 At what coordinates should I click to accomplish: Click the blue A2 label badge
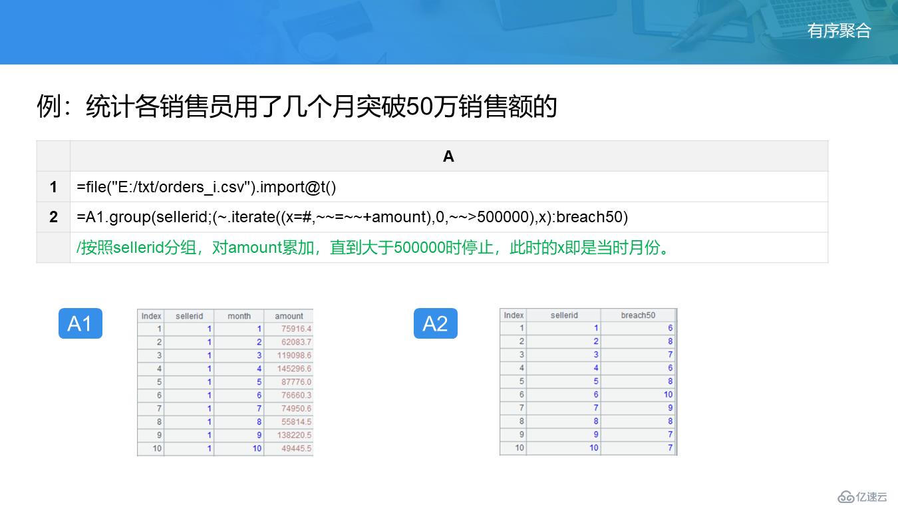[436, 323]
